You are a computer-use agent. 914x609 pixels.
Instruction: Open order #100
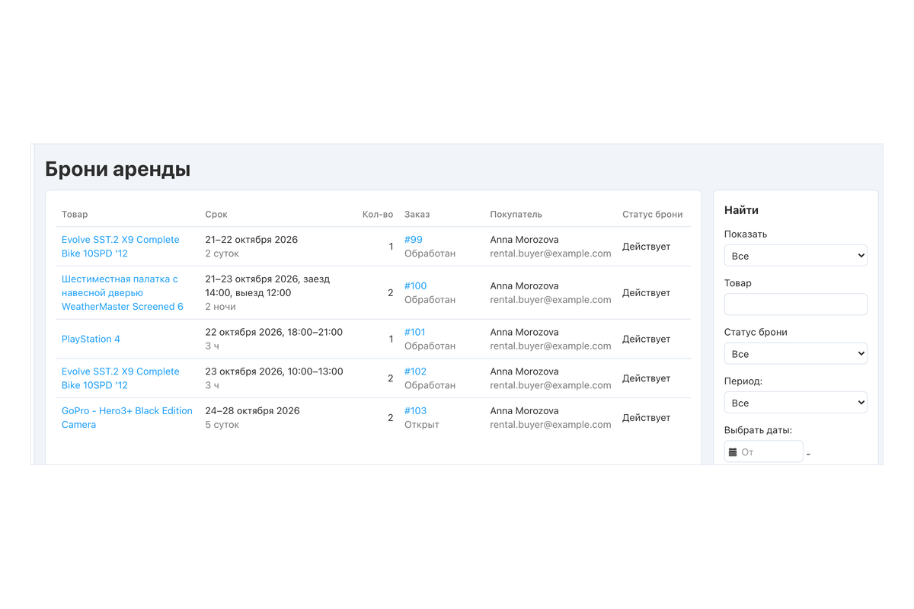coord(416,286)
